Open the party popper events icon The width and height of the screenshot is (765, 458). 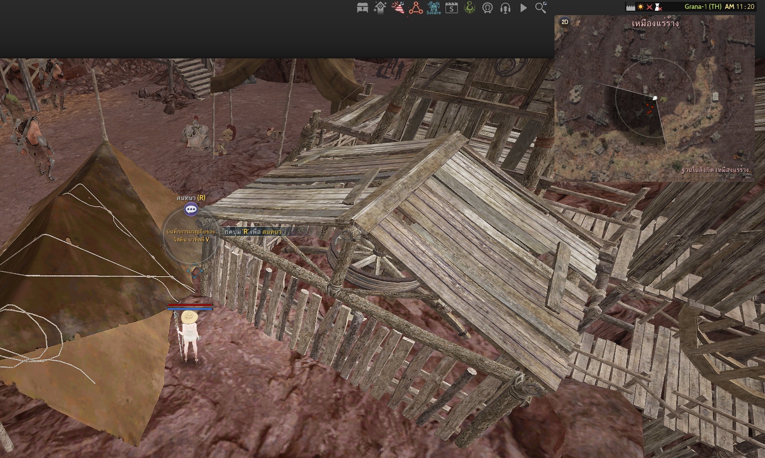(x=398, y=8)
